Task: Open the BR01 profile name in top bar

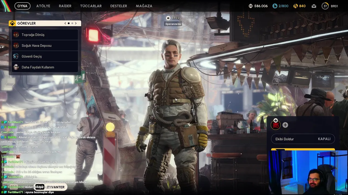Action: tap(334, 6)
